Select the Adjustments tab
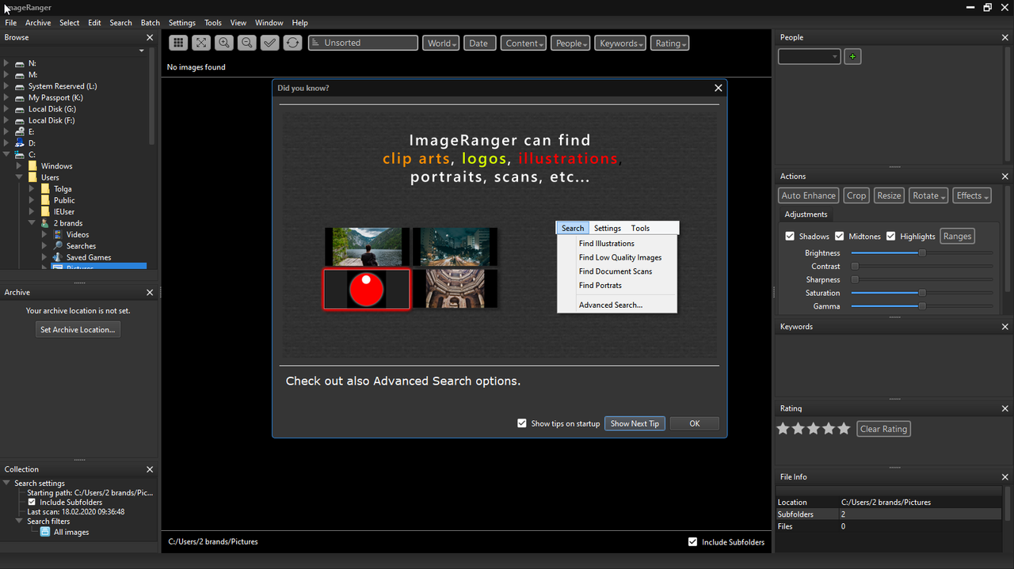The image size is (1014, 569). pos(806,214)
